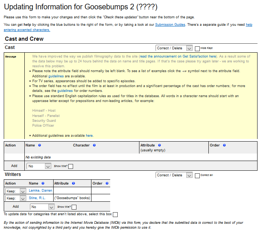Open help icon next to Writers Attribute column
This screenshot has height=232, width=262.
click(73, 183)
